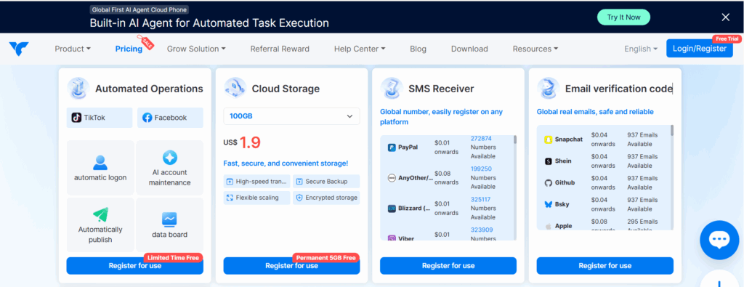The width and height of the screenshot is (744, 287).
Task: Register for SMS Receiver use
Action: click(x=448, y=266)
